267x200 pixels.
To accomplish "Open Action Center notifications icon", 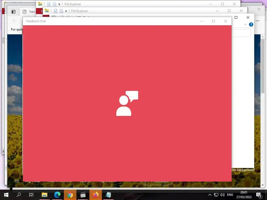I will [x=259, y=195].
